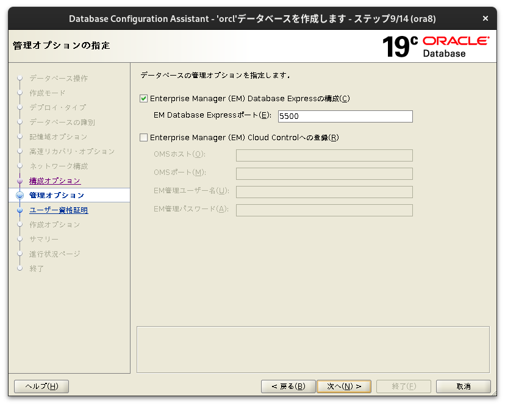Open the 構成オプション step link
This screenshot has width=505, height=406.
click(x=56, y=180)
